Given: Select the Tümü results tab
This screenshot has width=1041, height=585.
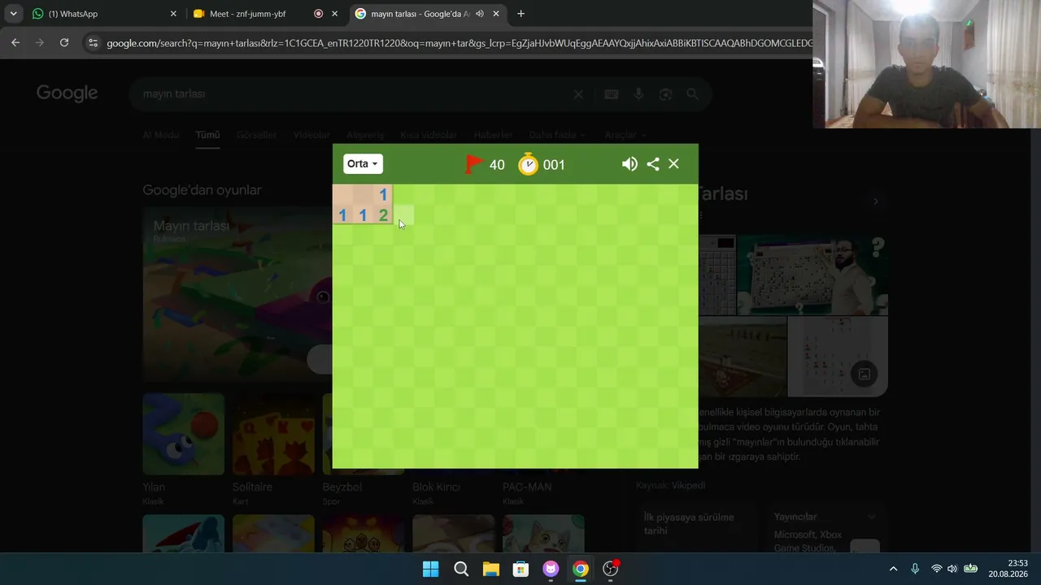Looking at the screenshot, I should click(x=207, y=135).
